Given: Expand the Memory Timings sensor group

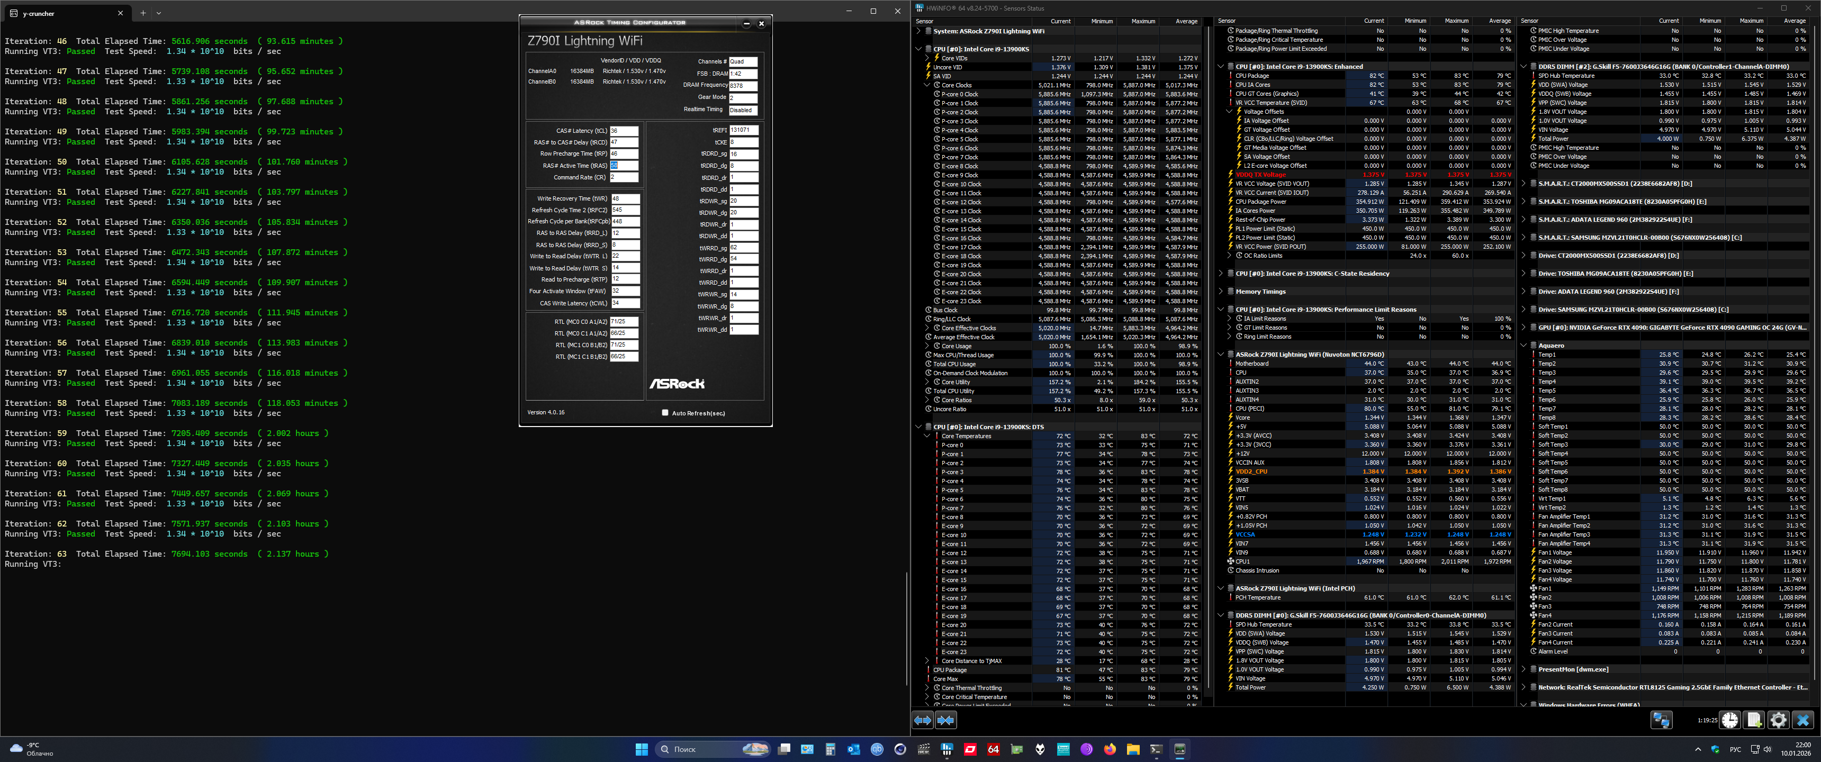Looking at the screenshot, I should (1221, 291).
